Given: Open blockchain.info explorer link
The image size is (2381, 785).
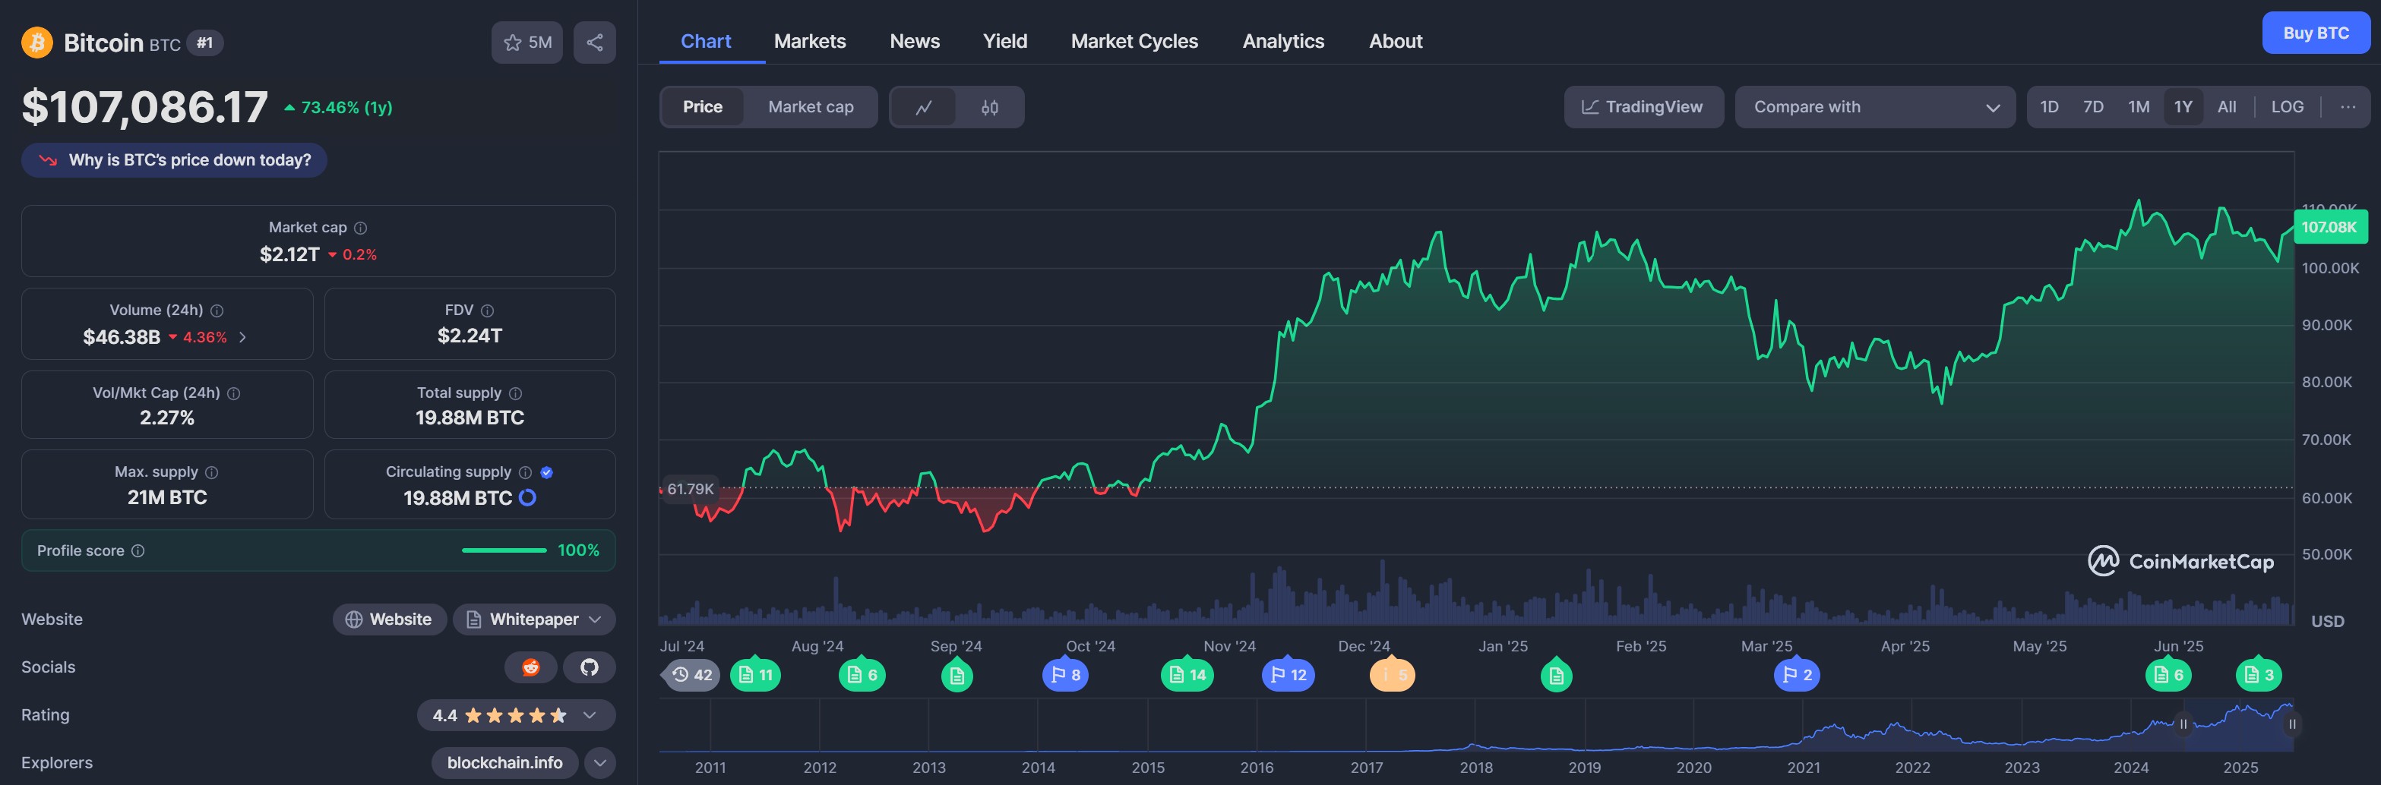Looking at the screenshot, I should (x=504, y=764).
